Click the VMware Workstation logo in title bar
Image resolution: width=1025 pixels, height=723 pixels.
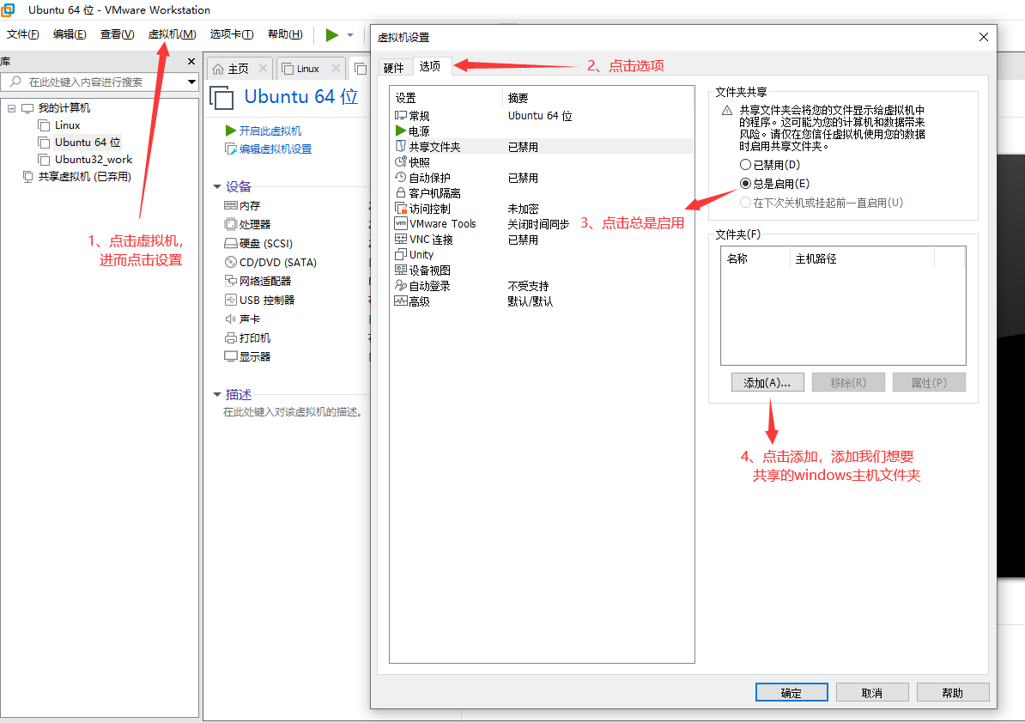pyautogui.click(x=8, y=9)
